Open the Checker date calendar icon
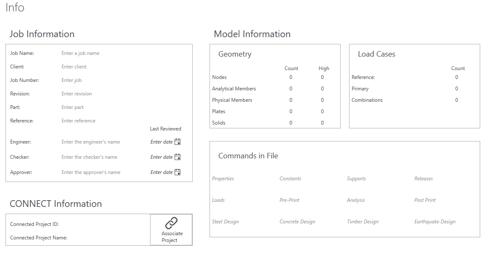The height and width of the screenshot is (258, 492). coord(177,157)
